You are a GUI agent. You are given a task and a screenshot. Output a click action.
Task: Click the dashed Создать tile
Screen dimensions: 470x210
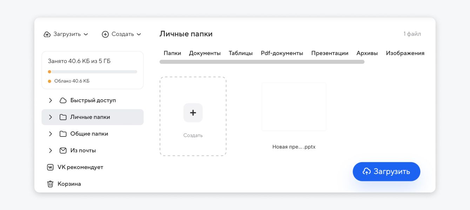(193, 115)
